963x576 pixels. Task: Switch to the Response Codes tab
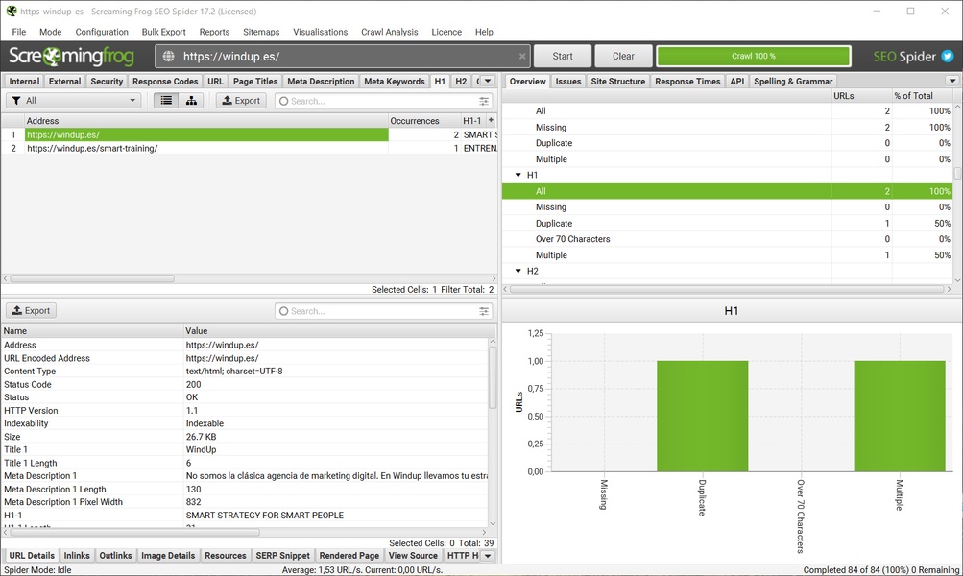(165, 81)
